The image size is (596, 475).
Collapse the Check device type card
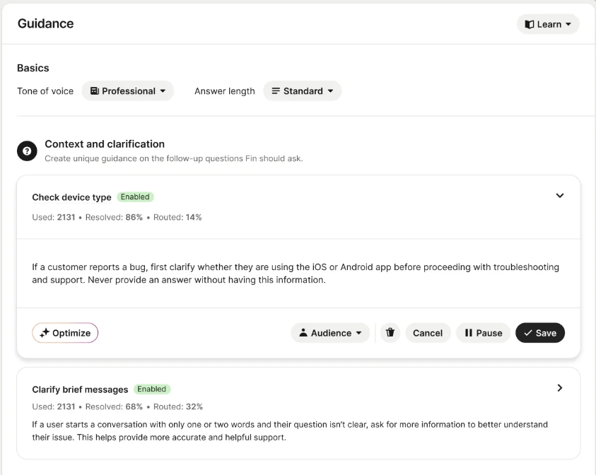560,196
